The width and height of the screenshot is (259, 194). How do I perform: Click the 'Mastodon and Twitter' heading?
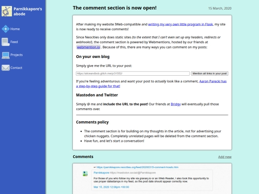97,95
